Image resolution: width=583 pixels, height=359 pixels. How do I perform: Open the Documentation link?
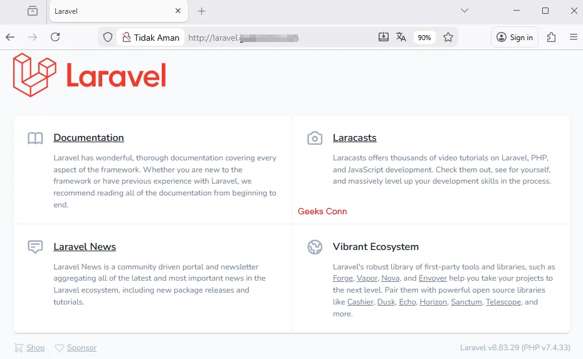pyautogui.click(x=88, y=137)
